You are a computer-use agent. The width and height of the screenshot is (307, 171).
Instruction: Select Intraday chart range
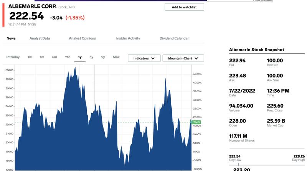[x=13, y=57]
